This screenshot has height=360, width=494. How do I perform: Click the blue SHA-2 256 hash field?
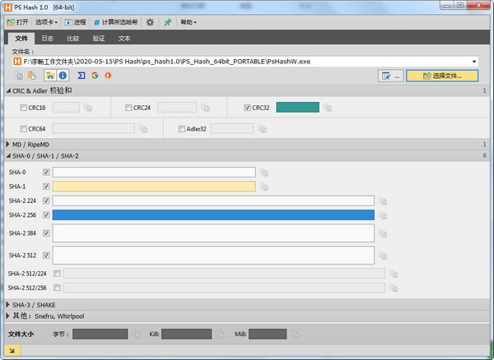213,215
